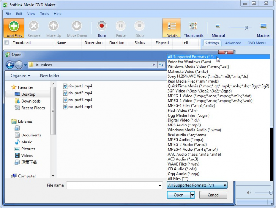276x208 pixels.
Task: Adjust the thumbnail size slider
Action: (x=246, y=28)
